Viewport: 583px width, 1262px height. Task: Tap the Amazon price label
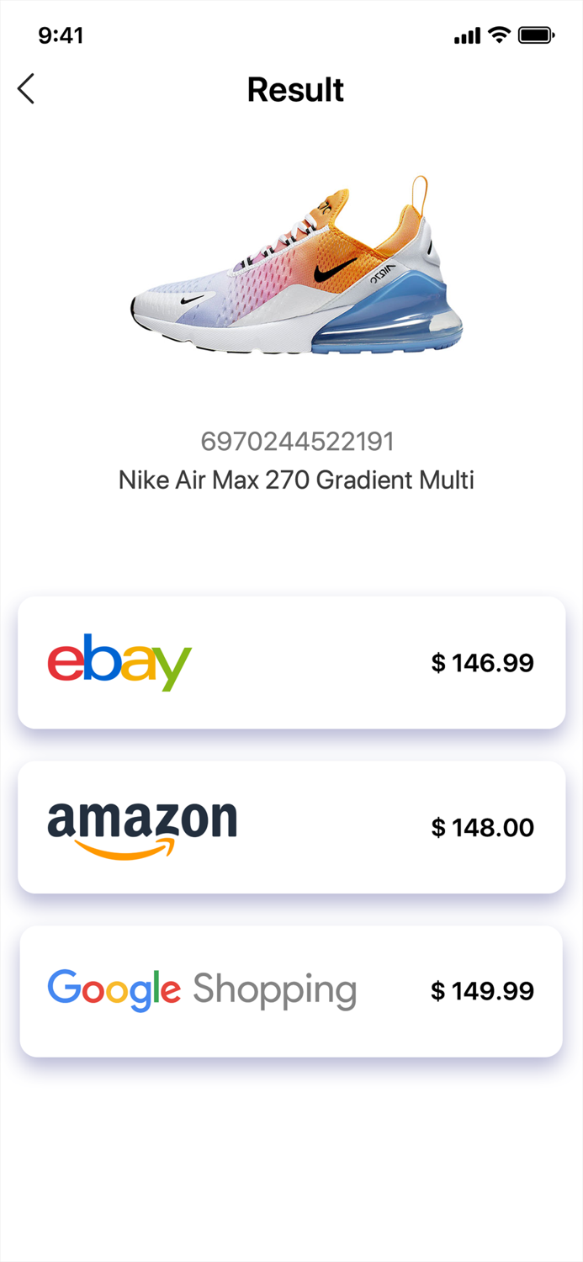pos(482,827)
